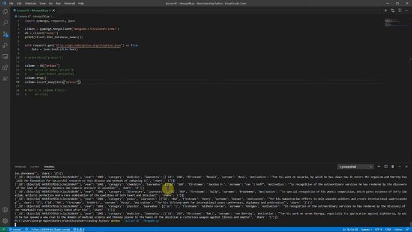
Task: Click the print(client.list_database_names()) line
Action: coord(53,37)
